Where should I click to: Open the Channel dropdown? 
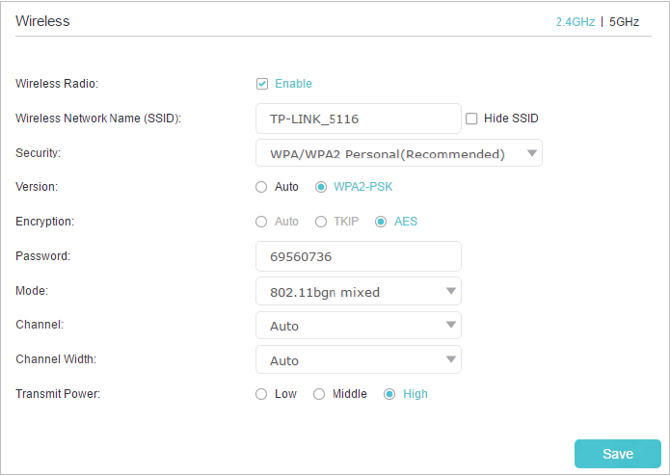point(358,326)
